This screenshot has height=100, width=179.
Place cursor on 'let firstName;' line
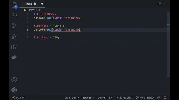coord(45,14)
